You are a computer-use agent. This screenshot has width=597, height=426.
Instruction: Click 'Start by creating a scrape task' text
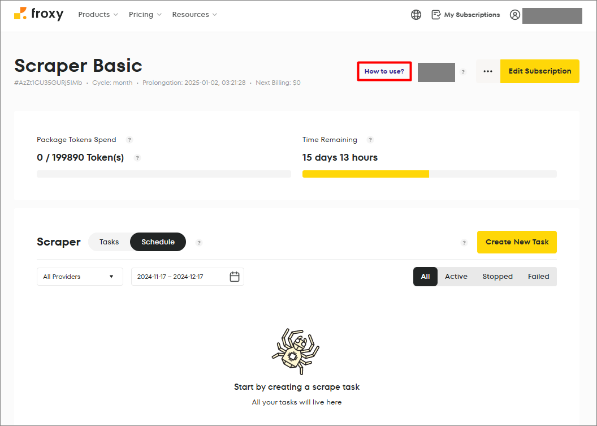coord(297,387)
